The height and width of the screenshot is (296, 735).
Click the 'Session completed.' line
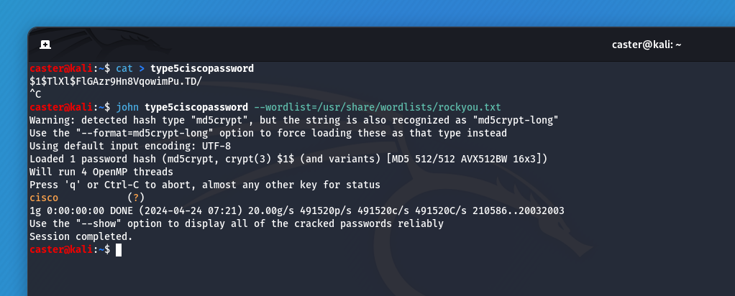[x=81, y=236]
